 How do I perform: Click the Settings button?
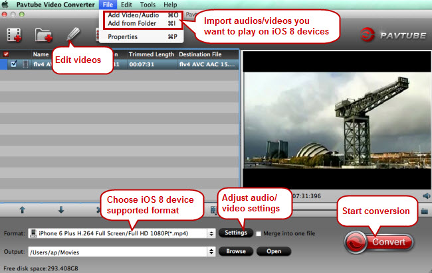click(236, 233)
